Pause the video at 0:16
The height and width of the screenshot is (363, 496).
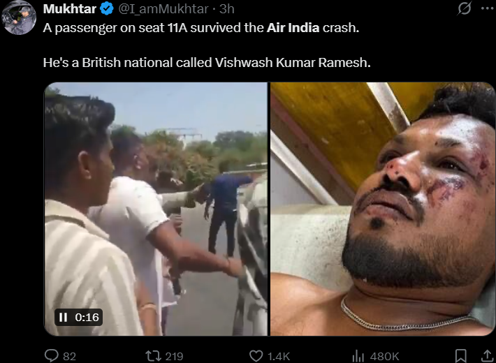(64, 317)
